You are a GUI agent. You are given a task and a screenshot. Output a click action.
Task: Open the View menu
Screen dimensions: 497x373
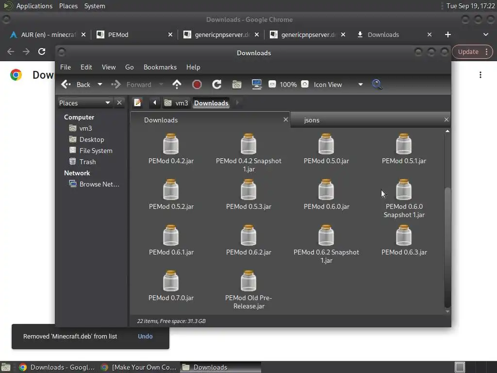[108, 67]
